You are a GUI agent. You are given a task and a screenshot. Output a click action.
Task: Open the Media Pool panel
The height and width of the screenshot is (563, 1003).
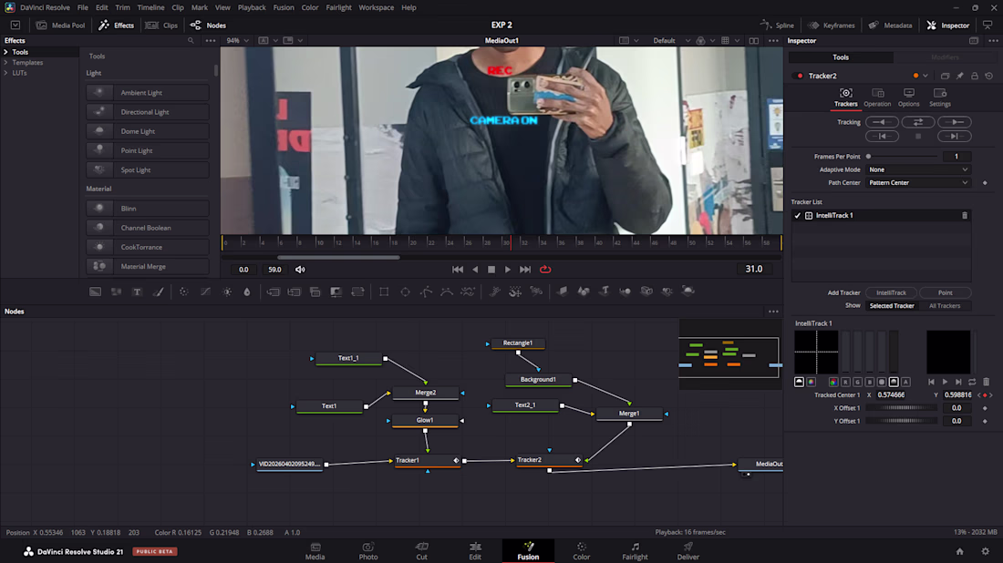pos(61,26)
